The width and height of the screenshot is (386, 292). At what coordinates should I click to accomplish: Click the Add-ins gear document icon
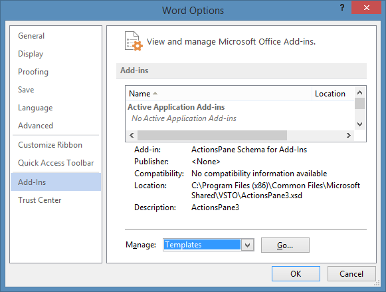(134, 41)
